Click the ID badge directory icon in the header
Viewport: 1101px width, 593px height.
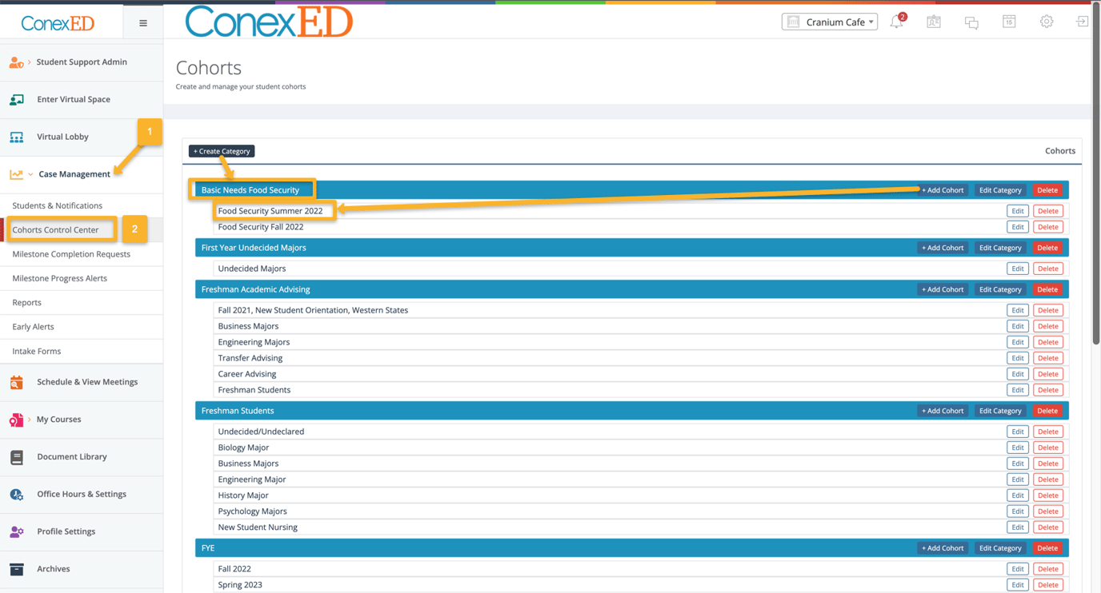tap(933, 22)
